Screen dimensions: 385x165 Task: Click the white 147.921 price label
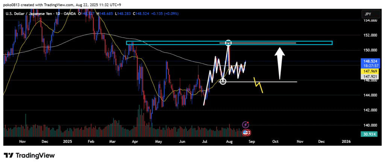(x=368, y=76)
